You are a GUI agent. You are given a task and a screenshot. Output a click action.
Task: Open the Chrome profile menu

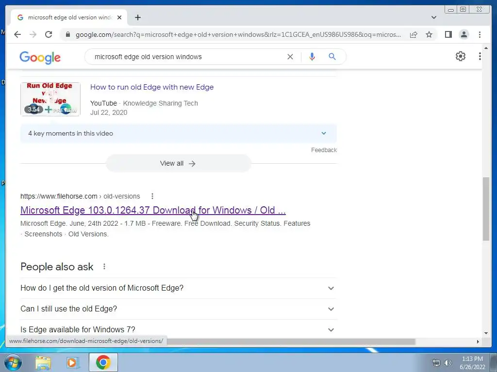coord(464,34)
